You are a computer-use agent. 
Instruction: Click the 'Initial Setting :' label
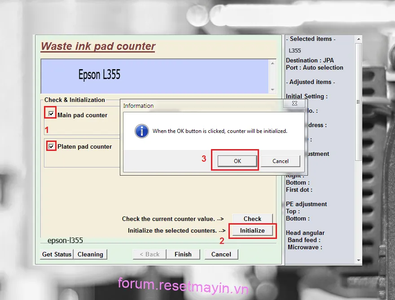(307, 96)
